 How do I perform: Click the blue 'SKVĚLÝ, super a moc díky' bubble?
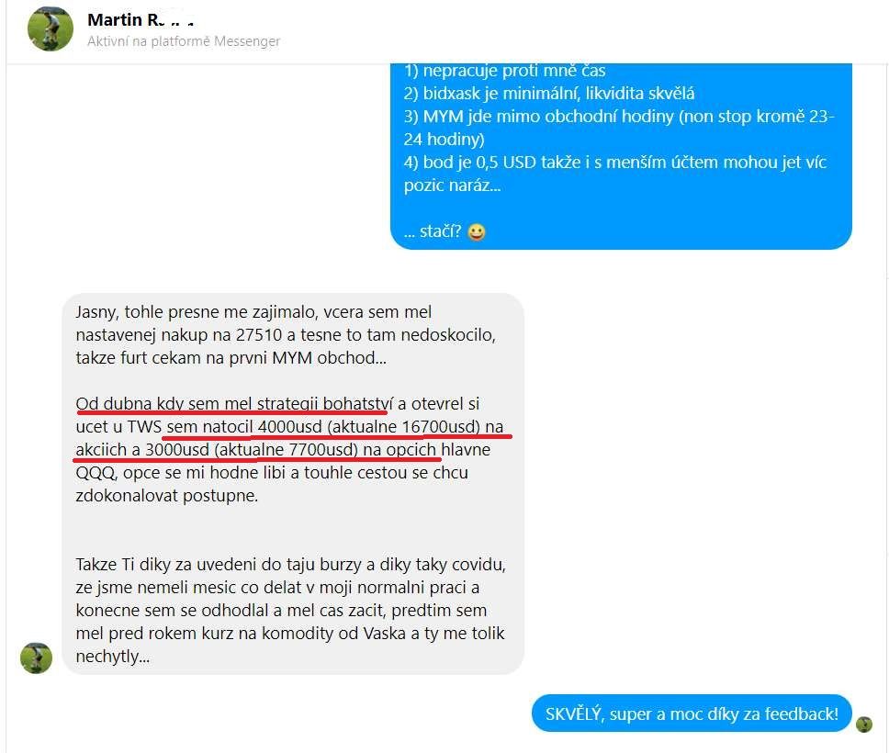(x=692, y=714)
